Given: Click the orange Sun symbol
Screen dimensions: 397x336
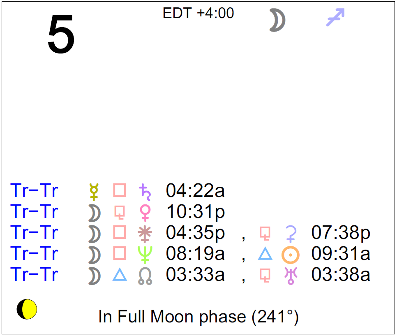Looking at the screenshot, I should [291, 255].
